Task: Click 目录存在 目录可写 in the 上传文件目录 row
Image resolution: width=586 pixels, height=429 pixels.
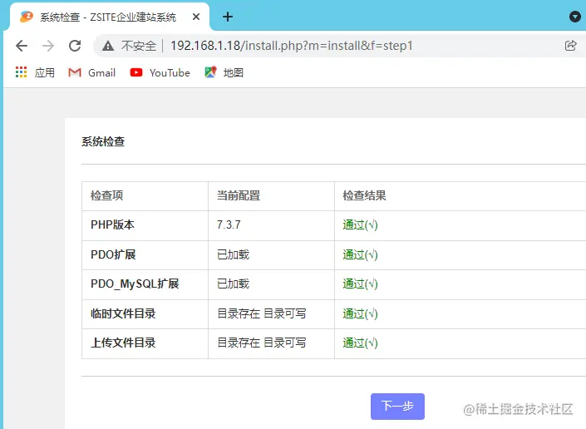Action: (x=262, y=343)
